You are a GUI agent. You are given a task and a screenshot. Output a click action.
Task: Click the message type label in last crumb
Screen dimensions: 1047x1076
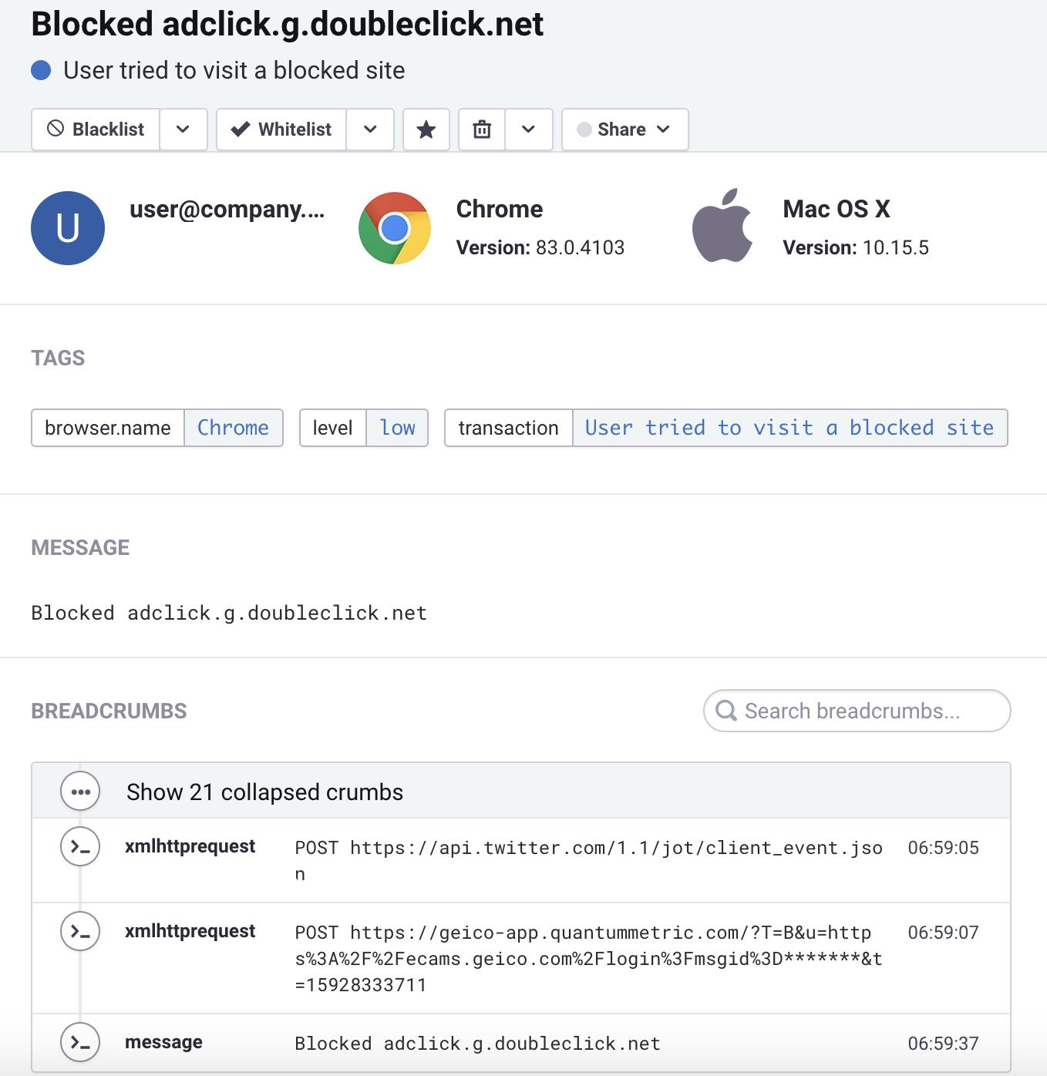pyautogui.click(x=163, y=1042)
